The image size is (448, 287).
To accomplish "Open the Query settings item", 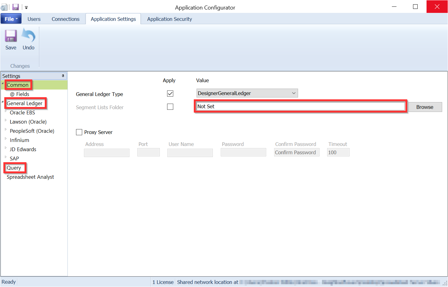I will pos(14,168).
